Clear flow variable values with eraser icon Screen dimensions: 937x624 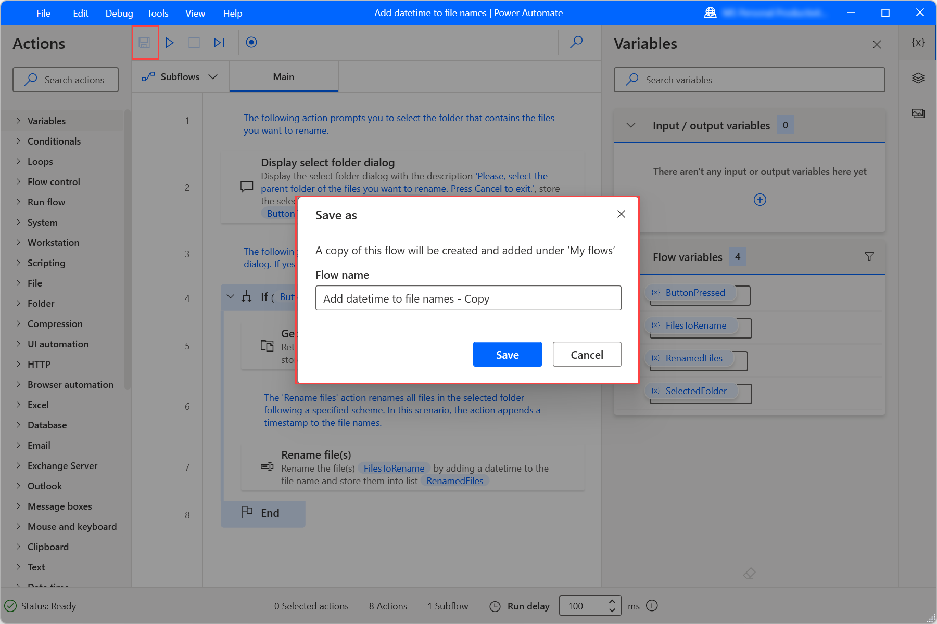point(750,573)
